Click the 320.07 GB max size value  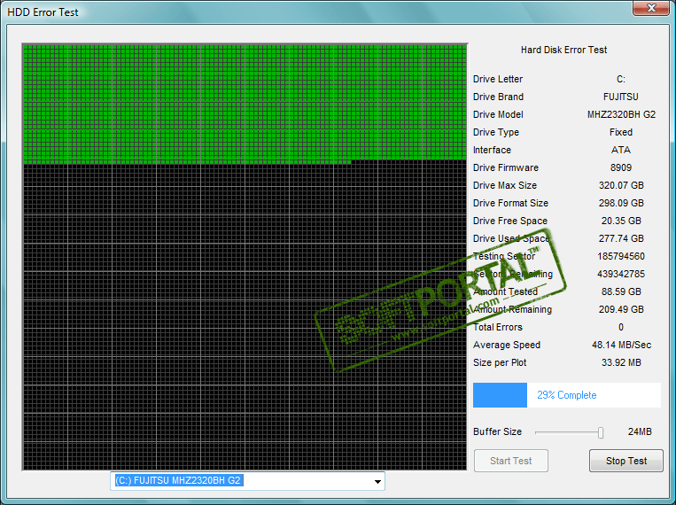click(x=621, y=185)
